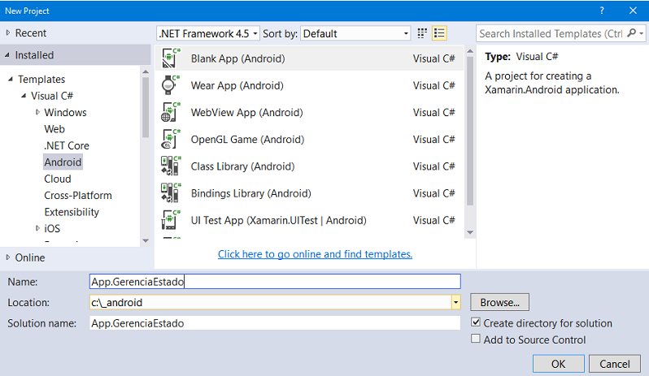
Task: Select the Cloud category
Action: (58, 179)
